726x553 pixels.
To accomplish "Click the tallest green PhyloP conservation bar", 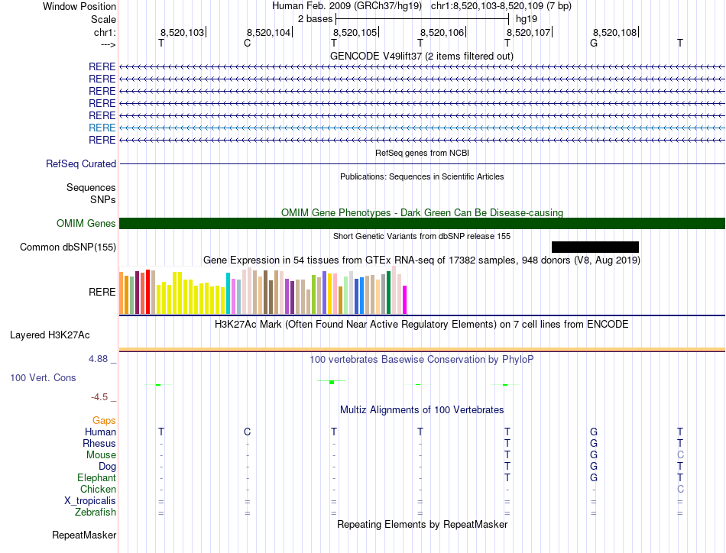I will pos(332,382).
